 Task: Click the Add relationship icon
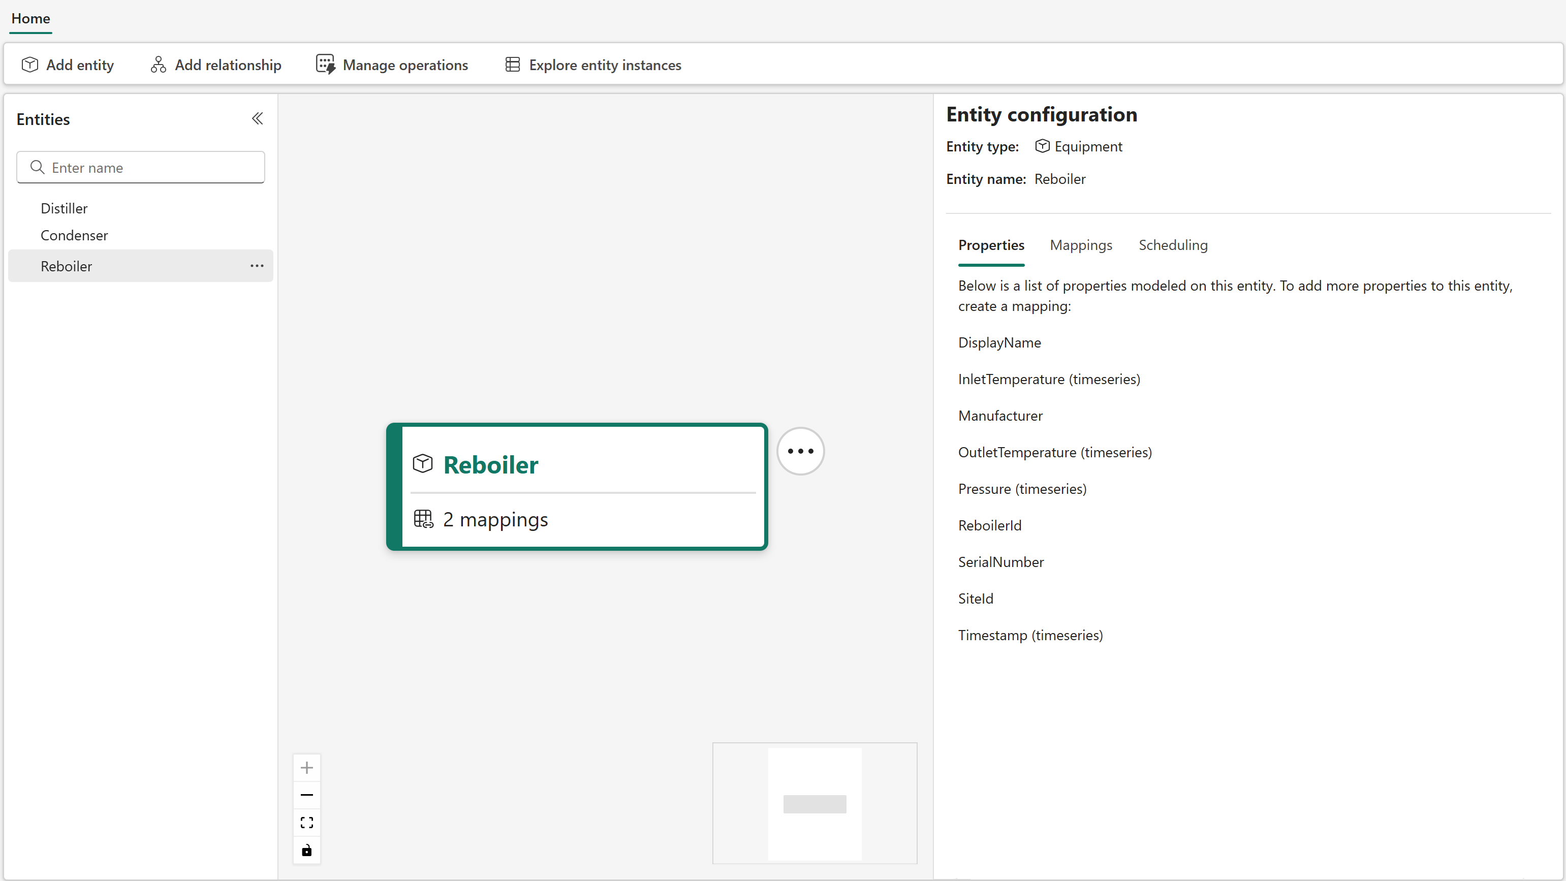[x=158, y=65]
